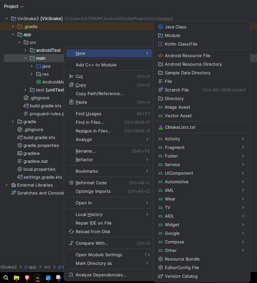Click the CMakeLists.txt triangle icon
This screenshot has width=257, height=283.
(x=161, y=127)
